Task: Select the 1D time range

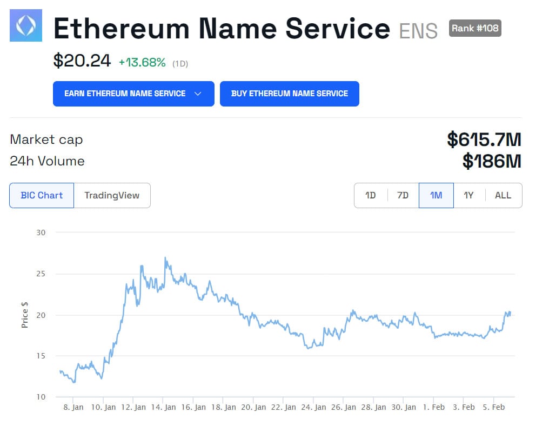Action: pyautogui.click(x=371, y=195)
